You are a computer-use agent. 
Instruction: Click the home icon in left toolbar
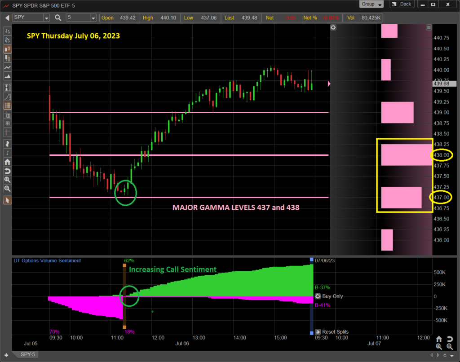tap(7, 162)
